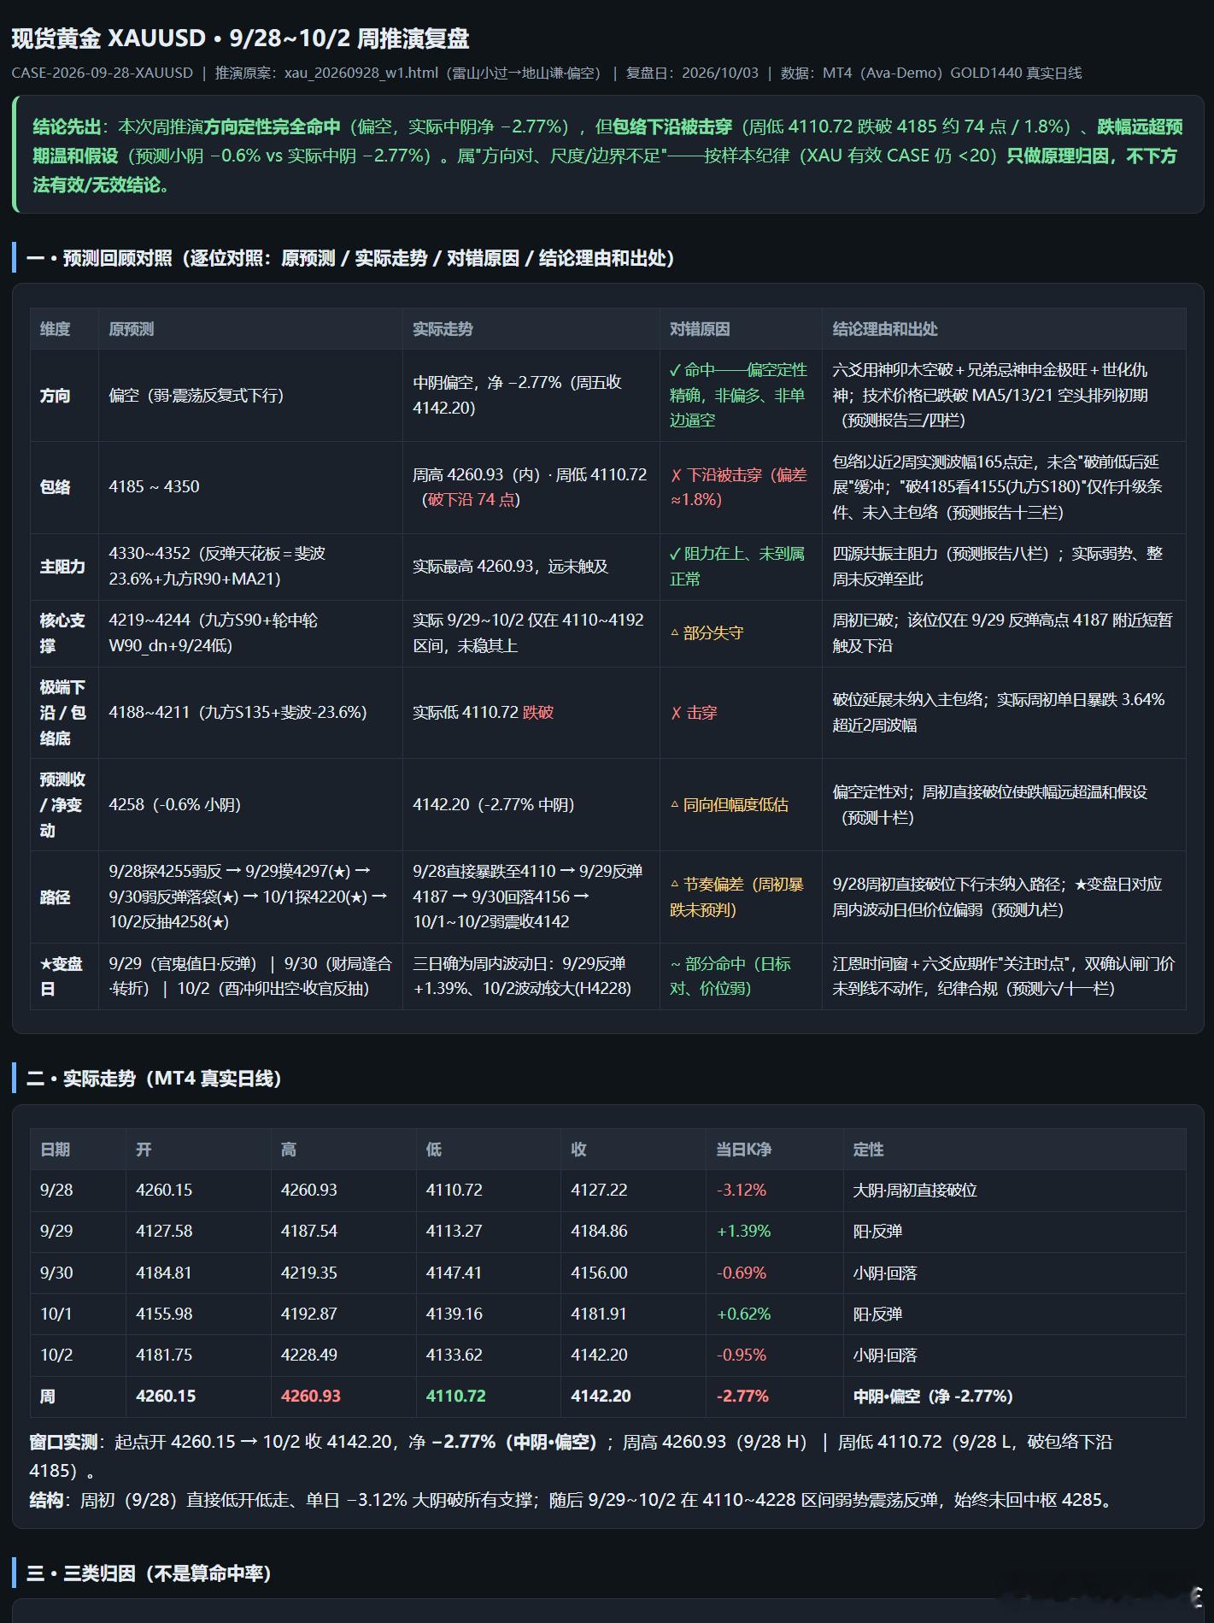Click the '~ 部分命中' verdict in ★变盘日 row
Image resolution: width=1214 pixels, height=1623 pixels.
[730, 976]
